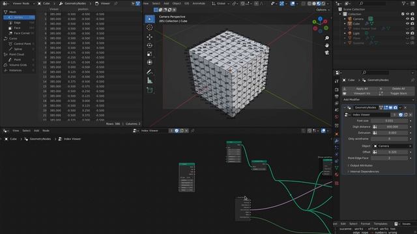Select the Select Box tool in viewport
Viewport: 417px width, 234px height.
pos(150,19)
